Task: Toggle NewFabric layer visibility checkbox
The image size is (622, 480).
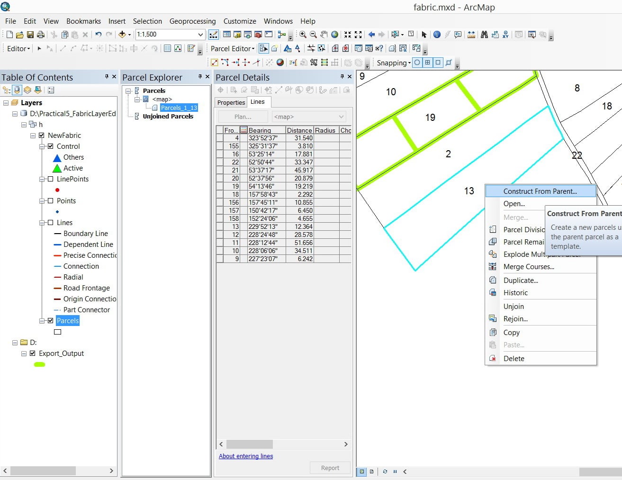Action: point(42,136)
